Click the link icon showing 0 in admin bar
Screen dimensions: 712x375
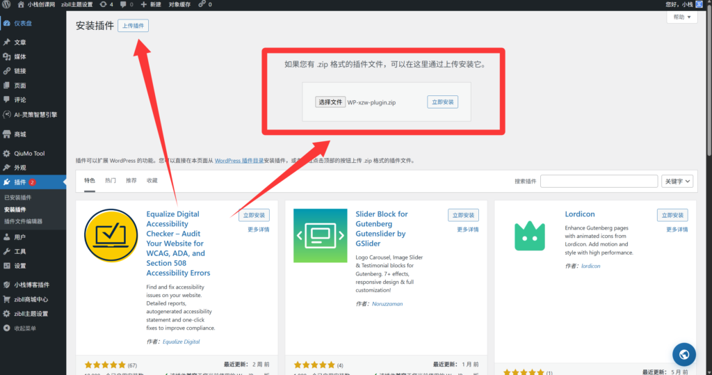tap(202, 4)
